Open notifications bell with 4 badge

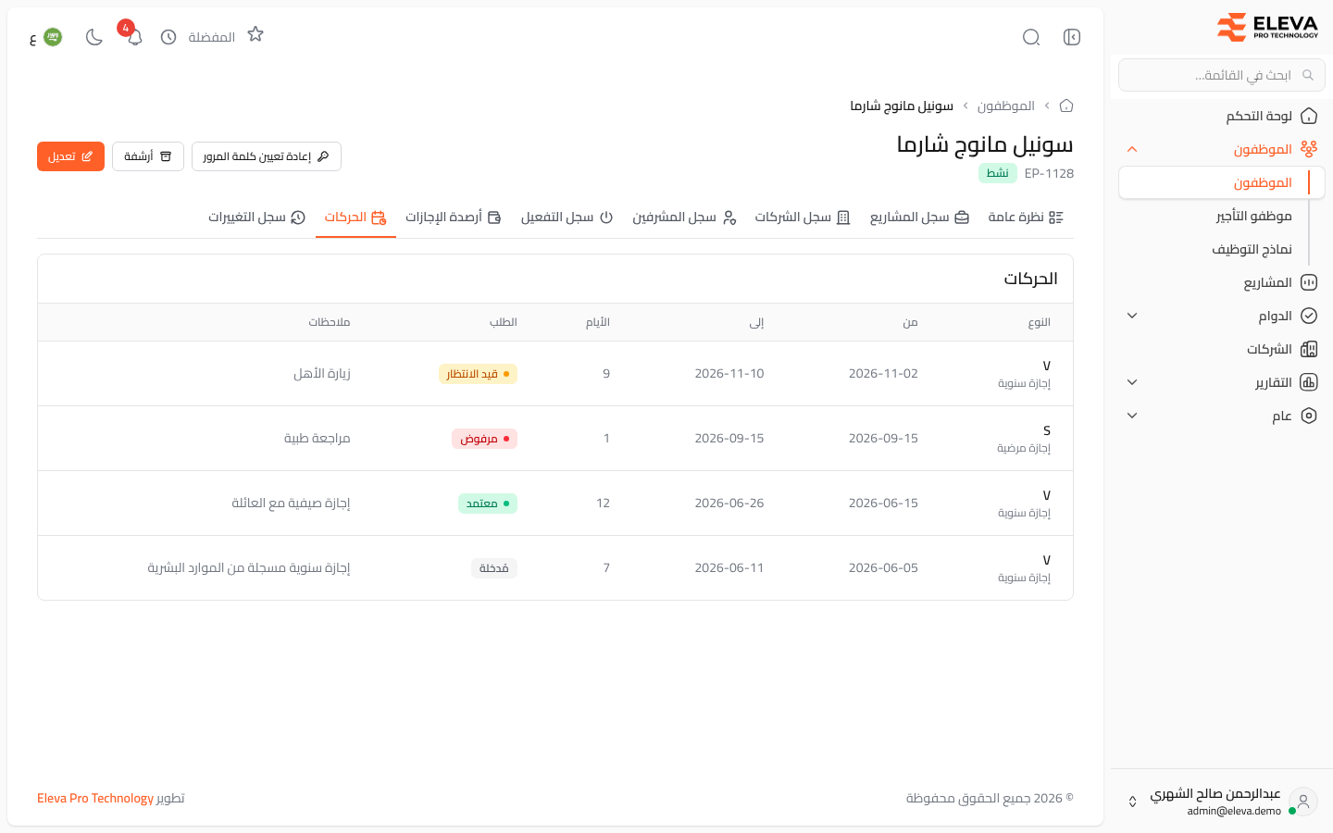(x=134, y=37)
